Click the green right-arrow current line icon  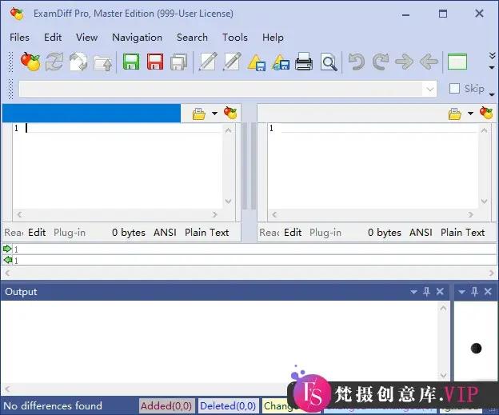coord(7,249)
